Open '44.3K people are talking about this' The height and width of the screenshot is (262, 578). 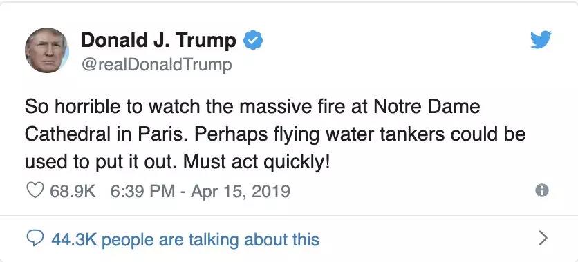click(x=185, y=239)
